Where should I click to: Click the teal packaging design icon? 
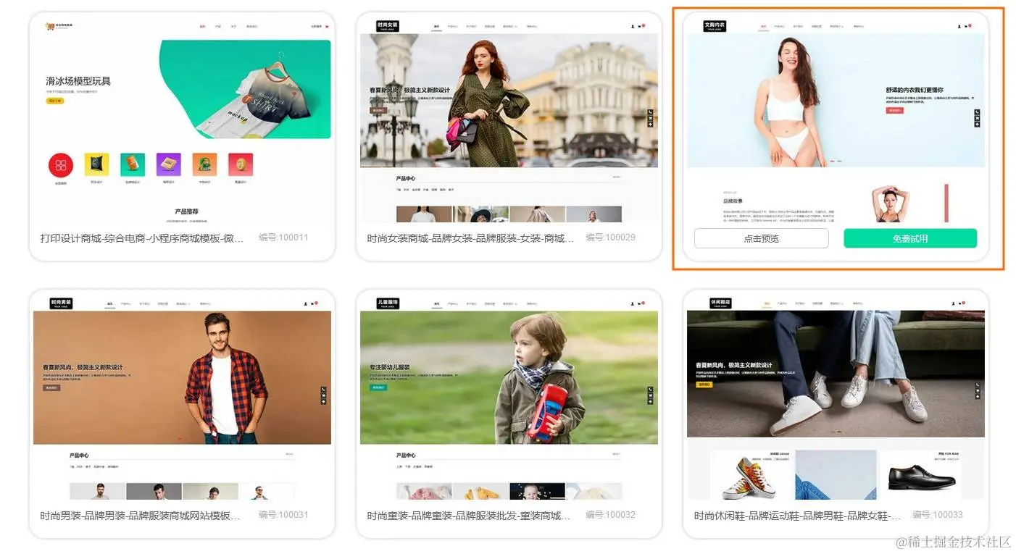pos(133,164)
